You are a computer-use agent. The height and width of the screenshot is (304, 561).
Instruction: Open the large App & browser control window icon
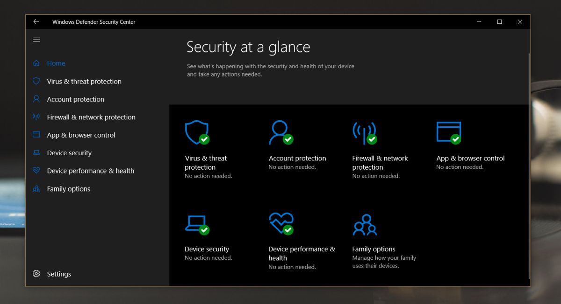point(448,132)
